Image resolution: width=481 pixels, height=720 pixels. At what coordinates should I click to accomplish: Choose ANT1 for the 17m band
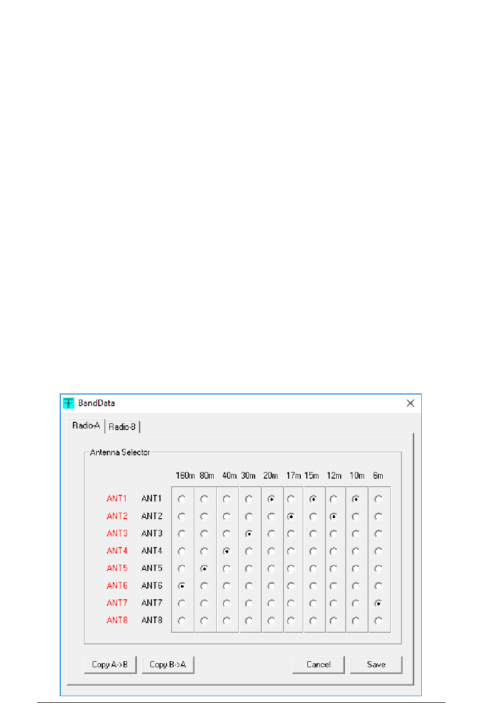coord(291,499)
